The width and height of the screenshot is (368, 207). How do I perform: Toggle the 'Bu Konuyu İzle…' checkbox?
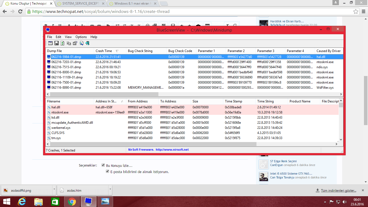103,165
